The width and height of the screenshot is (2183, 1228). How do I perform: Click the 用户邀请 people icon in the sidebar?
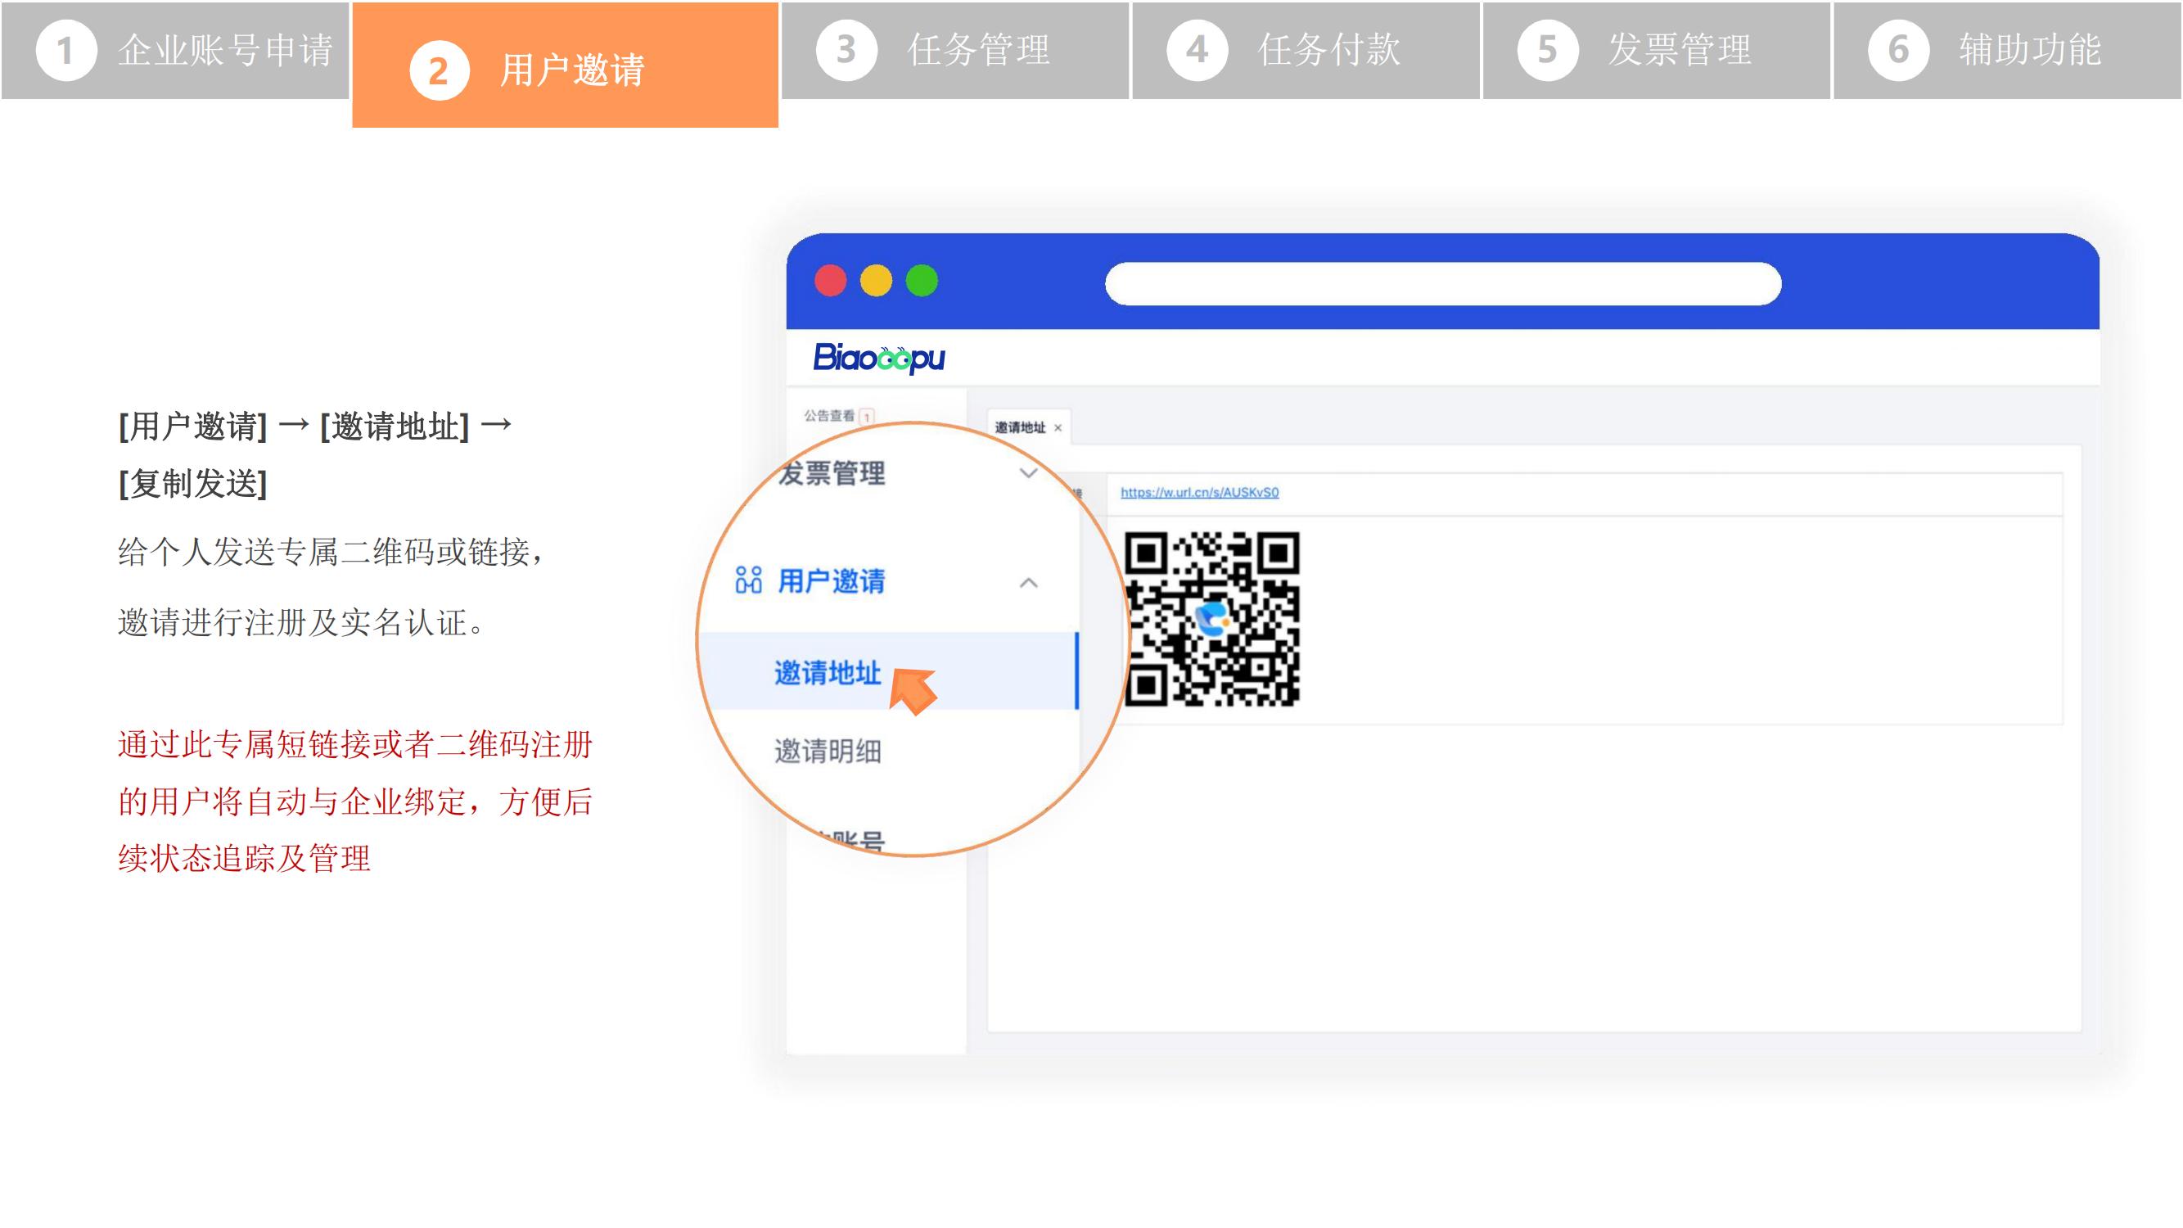748,580
